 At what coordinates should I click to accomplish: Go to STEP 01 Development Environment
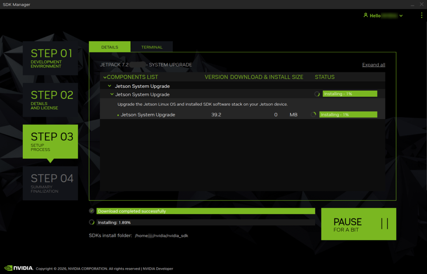tap(50, 58)
